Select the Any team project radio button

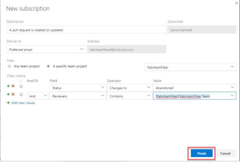9,66
